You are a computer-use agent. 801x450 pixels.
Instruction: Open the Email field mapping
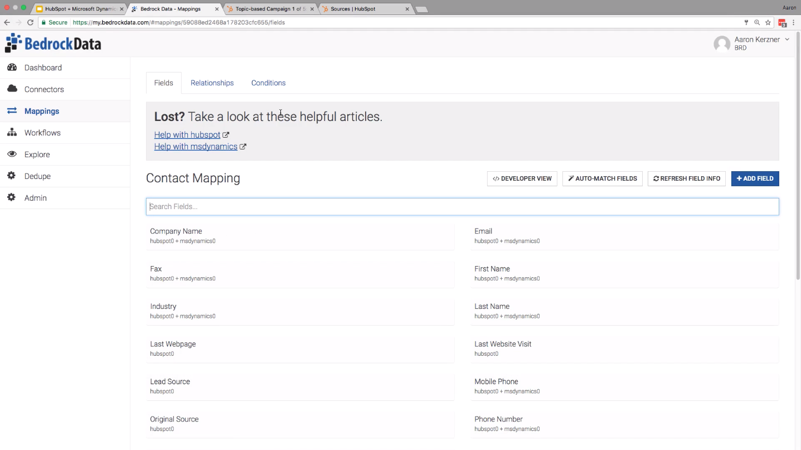point(625,236)
